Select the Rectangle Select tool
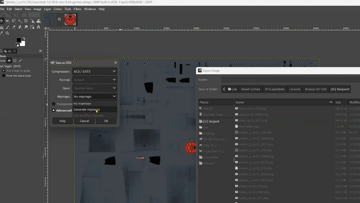This screenshot has width=360, height=203. [7, 21]
